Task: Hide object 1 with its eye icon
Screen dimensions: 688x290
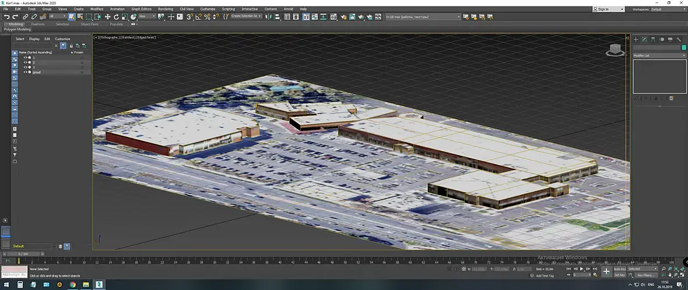Action: tap(26, 58)
